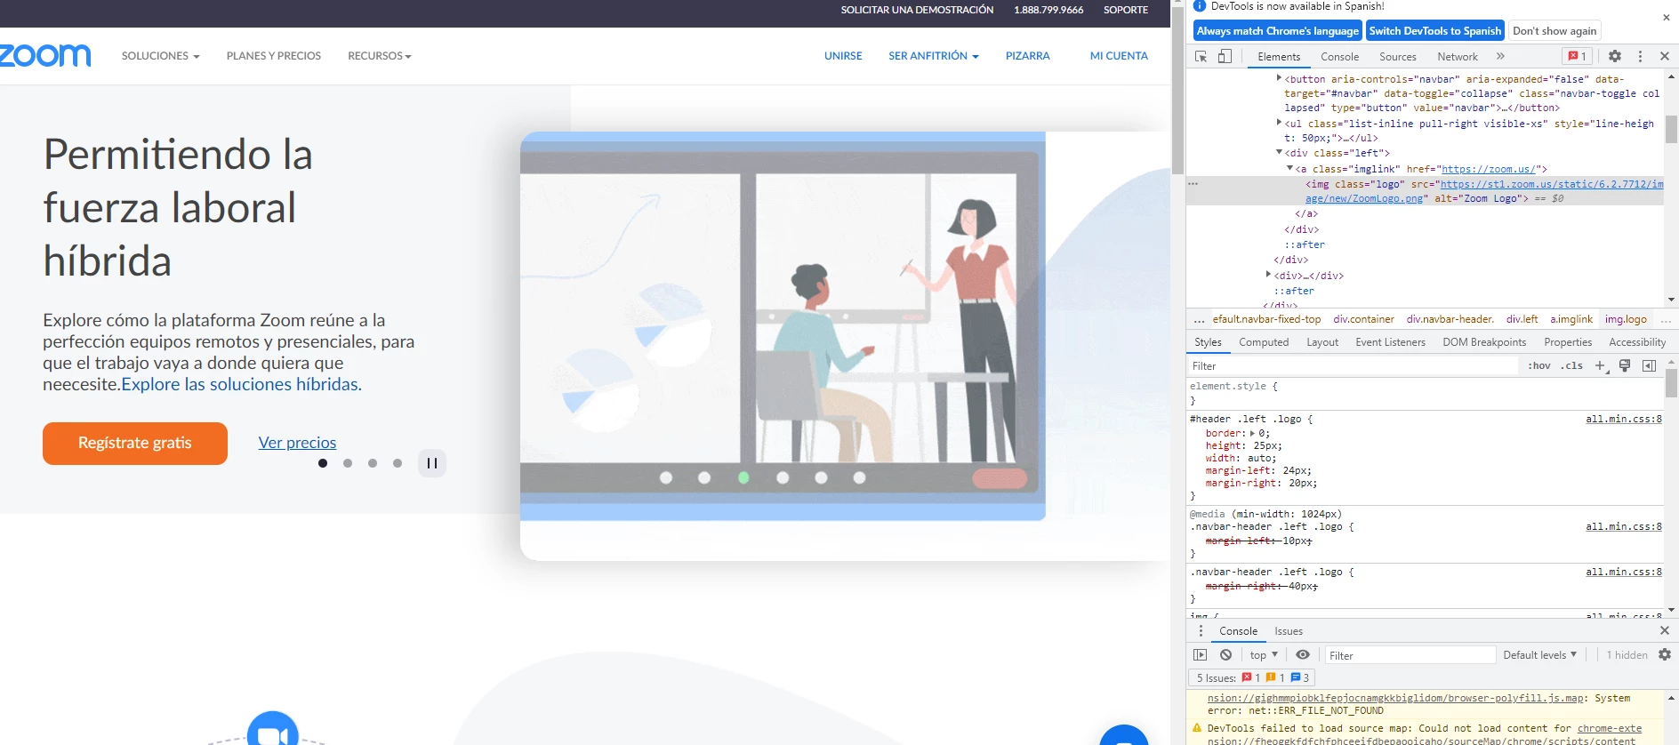Open Explore las soluciones híbridas link
The image size is (1679, 745).
click(242, 384)
